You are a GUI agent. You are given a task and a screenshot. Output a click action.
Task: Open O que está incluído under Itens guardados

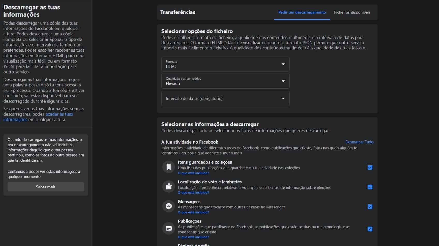pos(193,173)
